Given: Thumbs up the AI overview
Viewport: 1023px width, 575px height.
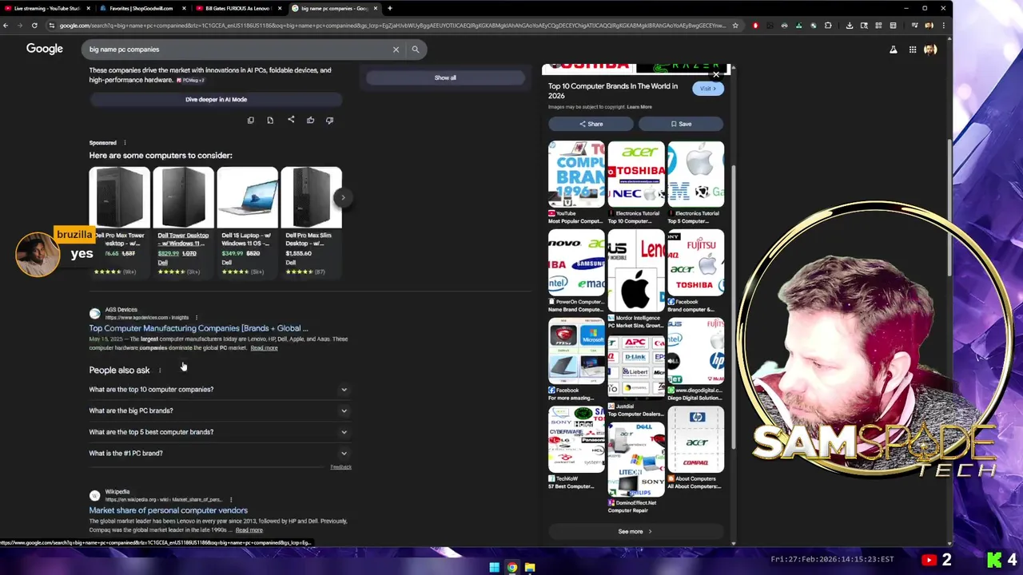Looking at the screenshot, I should tap(310, 121).
